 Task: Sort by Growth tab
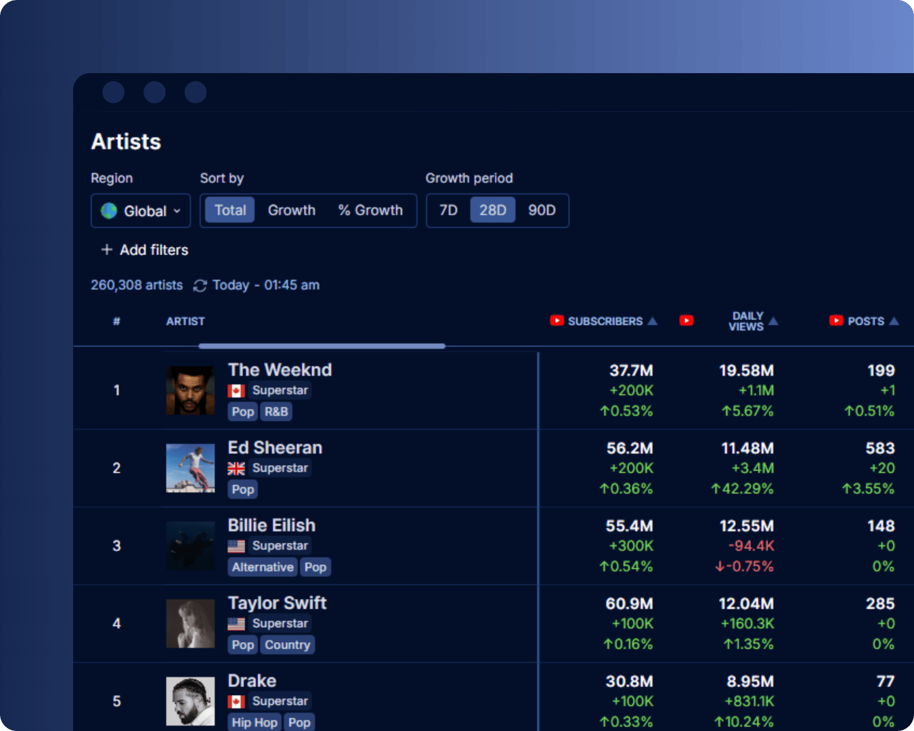point(291,211)
